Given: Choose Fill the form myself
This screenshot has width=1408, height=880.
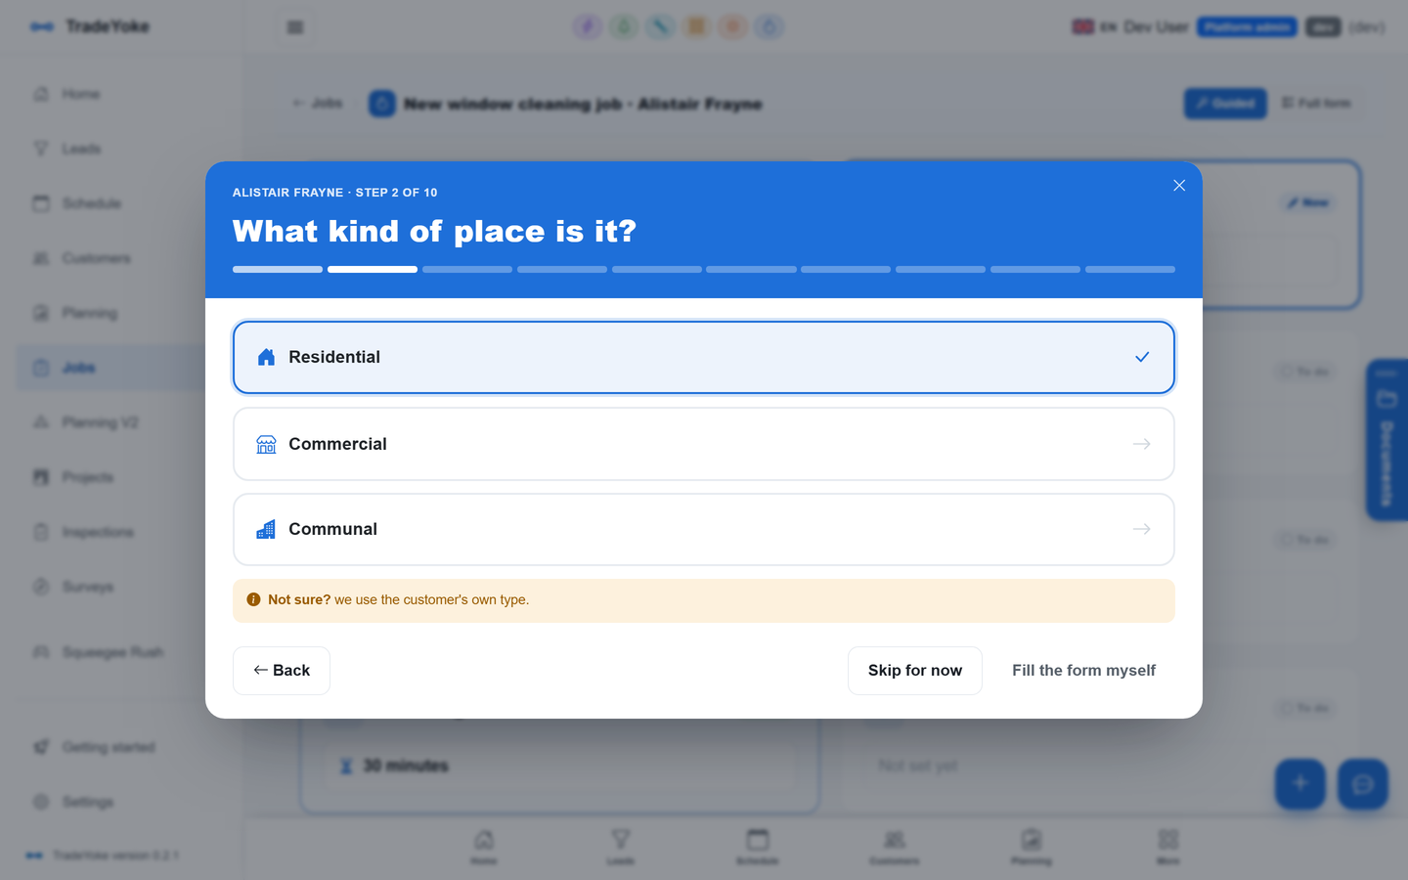Looking at the screenshot, I should point(1083,671).
